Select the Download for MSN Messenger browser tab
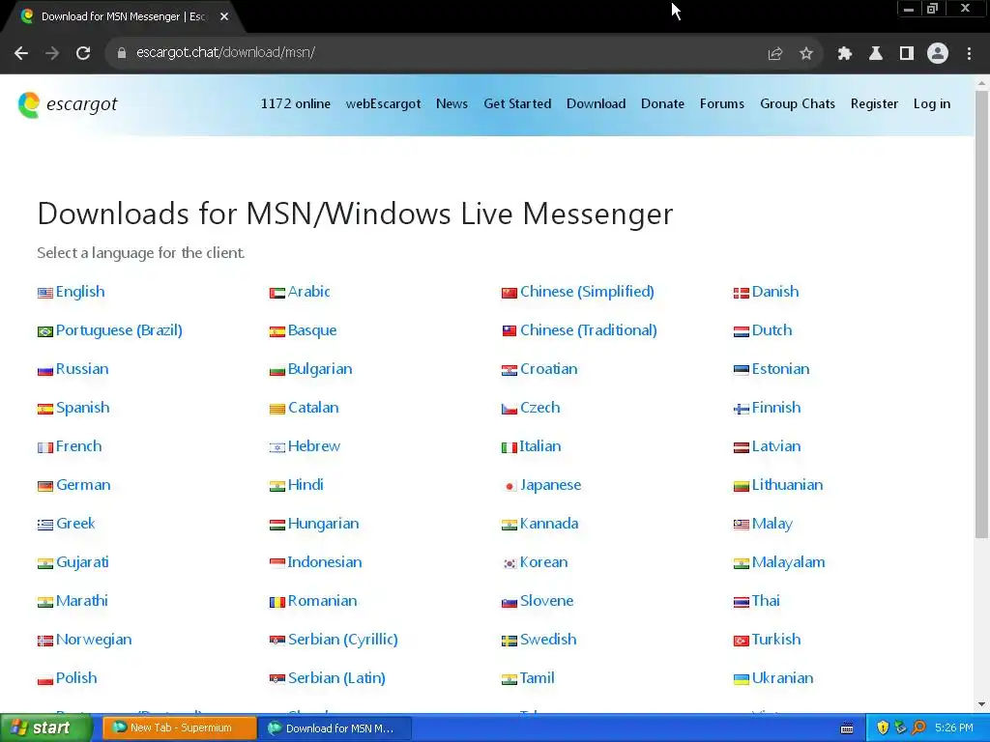990x742 pixels. [x=124, y=17]
